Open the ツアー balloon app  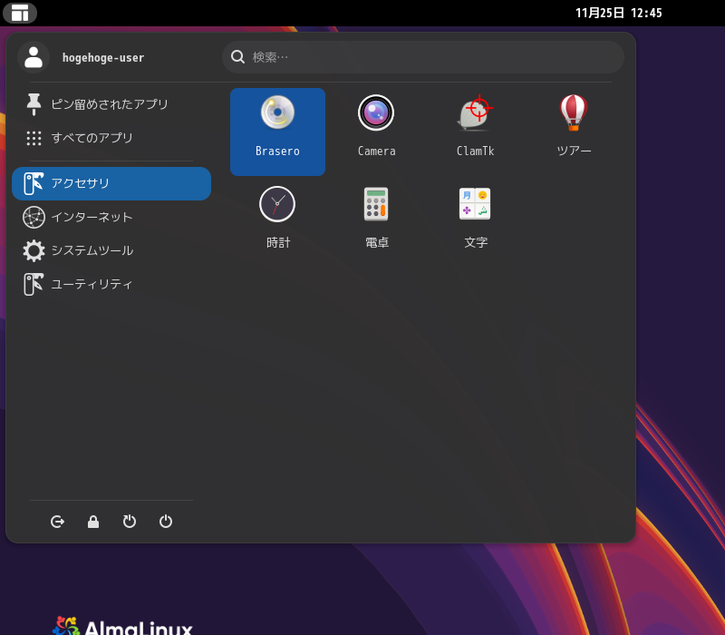click(574, 132)
